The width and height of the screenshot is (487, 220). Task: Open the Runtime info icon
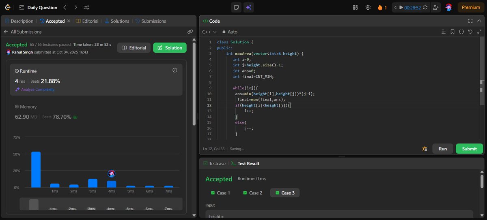tap(175, 70)
